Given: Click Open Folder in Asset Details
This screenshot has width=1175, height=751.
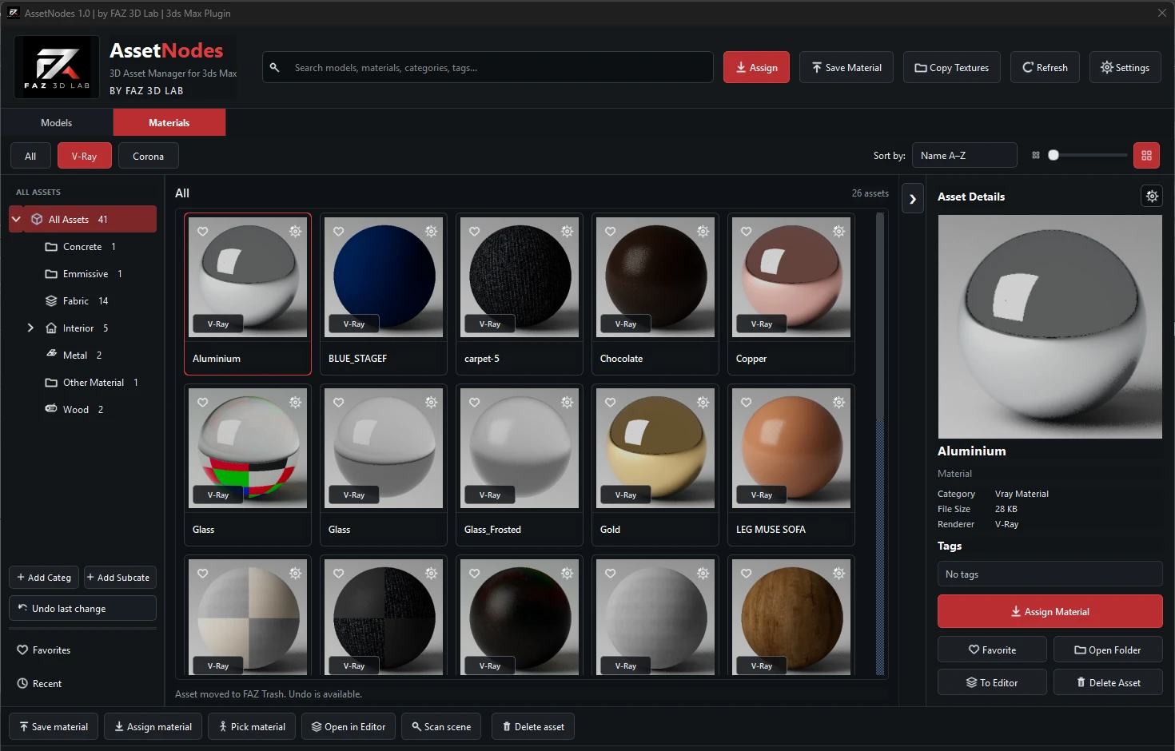Looking at the screenshot, I should coord(1108,650).
